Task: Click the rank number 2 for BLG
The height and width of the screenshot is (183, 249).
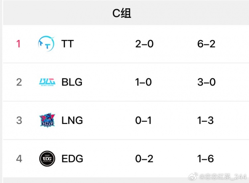Action: click(19, 82)
